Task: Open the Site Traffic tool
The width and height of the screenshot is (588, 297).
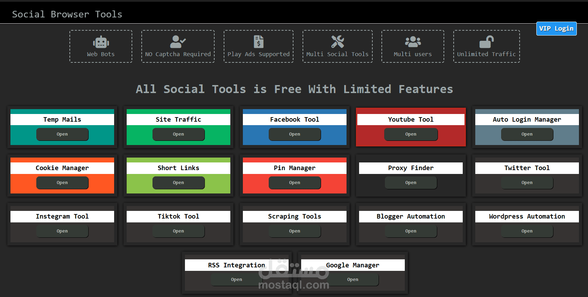Action: tap(178, 134)
